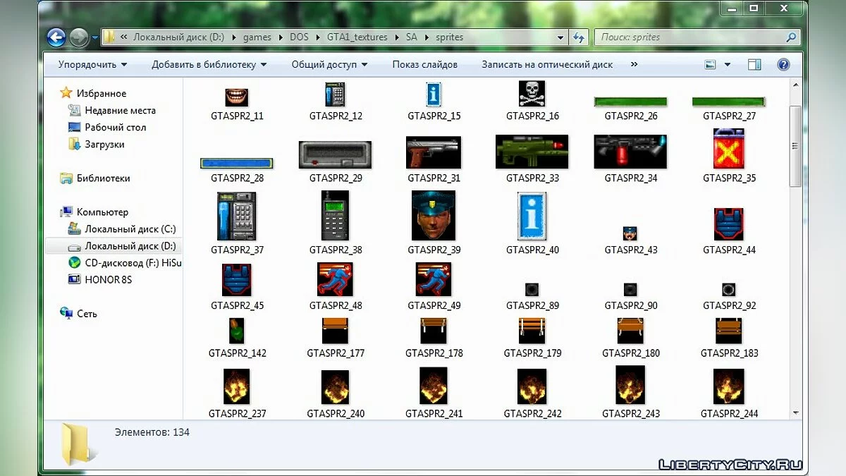Select the HONOR 8S device
Image resolution: width=846 pixels, height=476 pixels.
(108, 280)
